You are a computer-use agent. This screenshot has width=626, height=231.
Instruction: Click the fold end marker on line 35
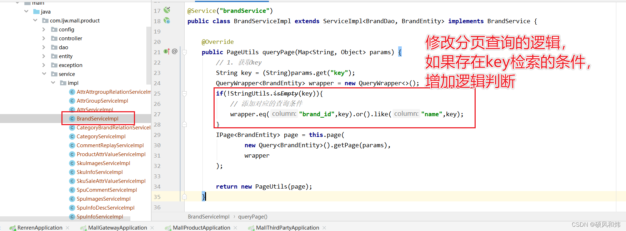click(x=184, y=197)
